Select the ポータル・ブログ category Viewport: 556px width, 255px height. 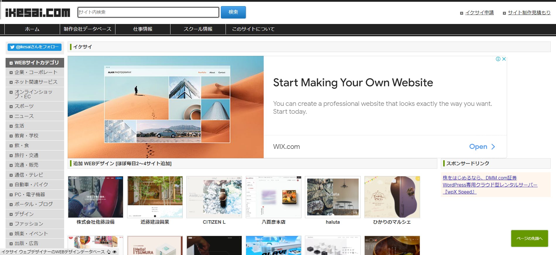click(35, 204)
